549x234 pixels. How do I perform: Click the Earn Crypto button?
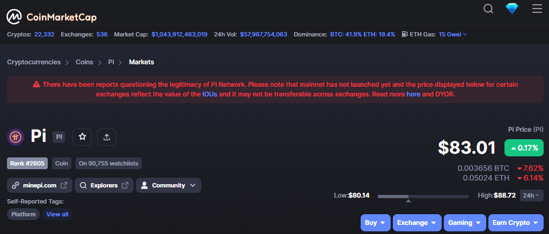[x=516, y=222]
